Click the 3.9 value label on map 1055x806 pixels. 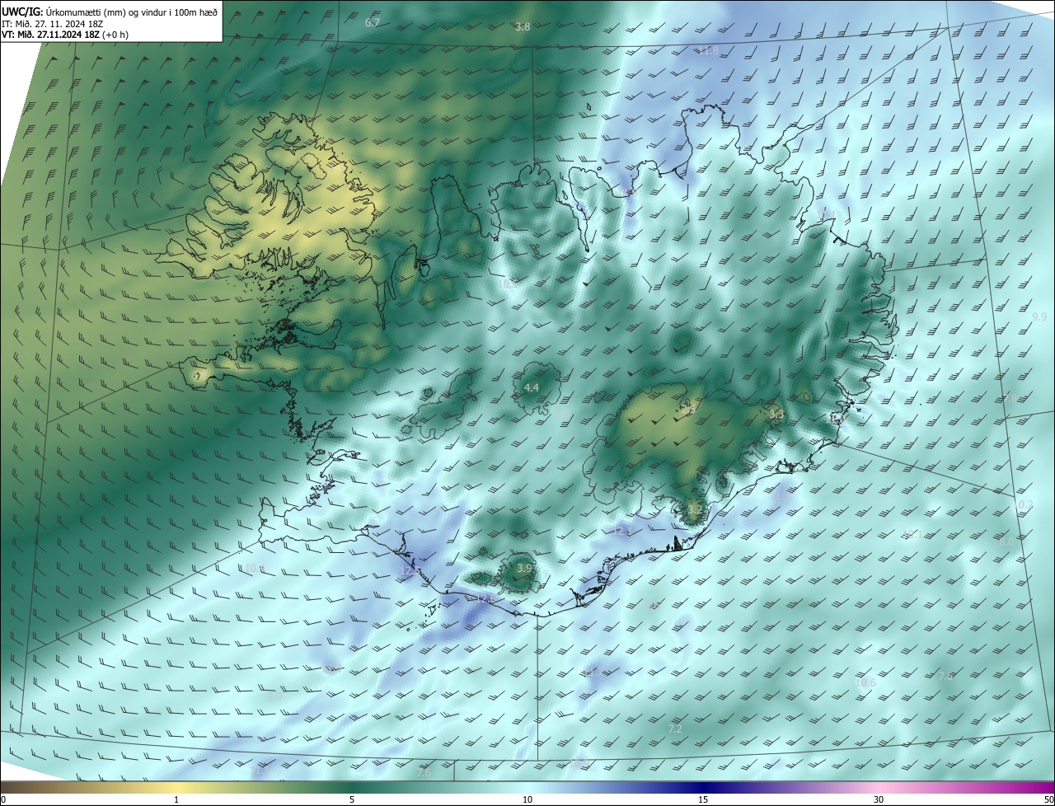524,569
